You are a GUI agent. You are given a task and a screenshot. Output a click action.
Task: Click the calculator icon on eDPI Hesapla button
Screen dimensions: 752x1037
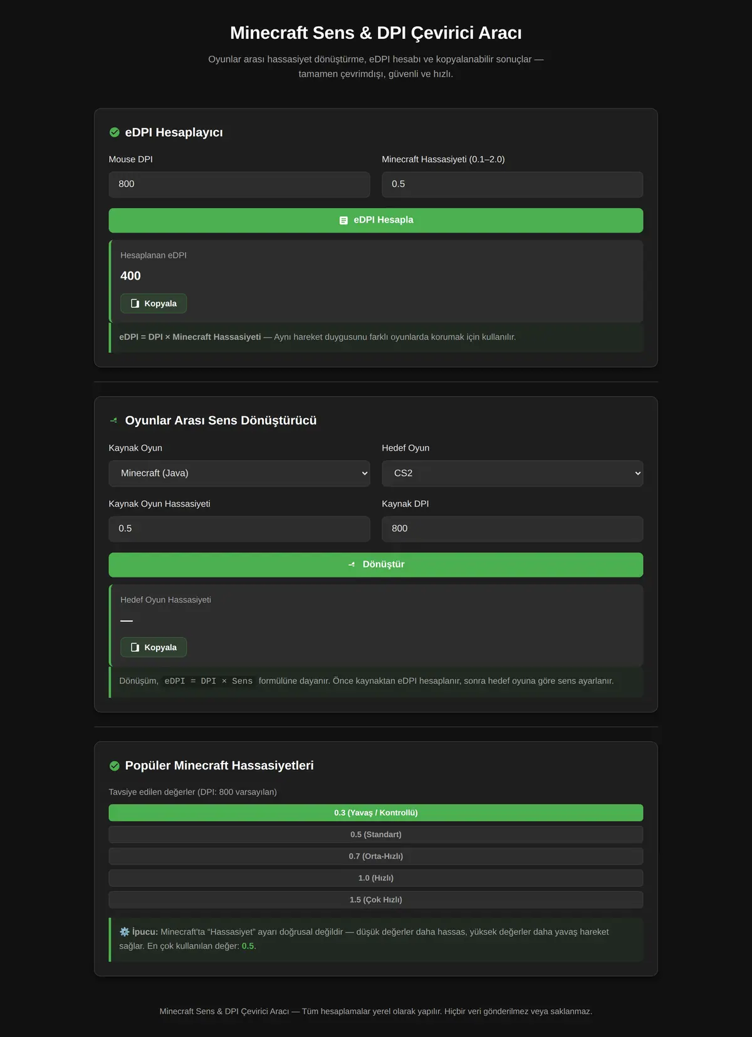pyautogui.click(x=343, y=220)
